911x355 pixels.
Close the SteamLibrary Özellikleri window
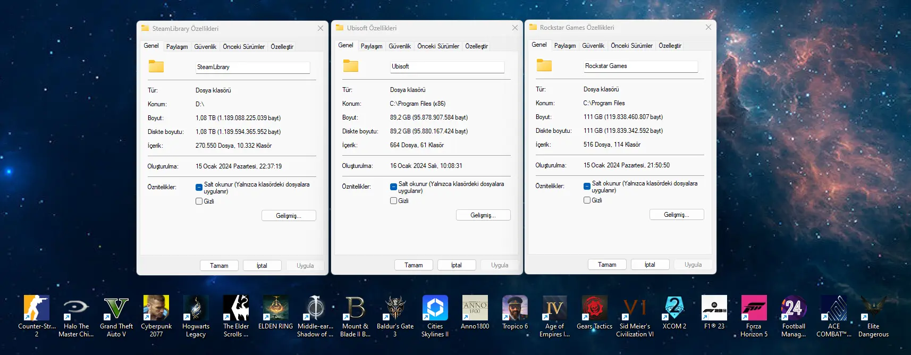(320, 28)
